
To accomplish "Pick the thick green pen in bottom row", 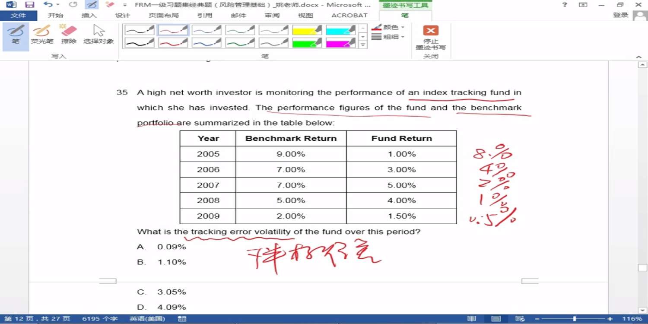I will pyautogui.click(x=240, y=43).
